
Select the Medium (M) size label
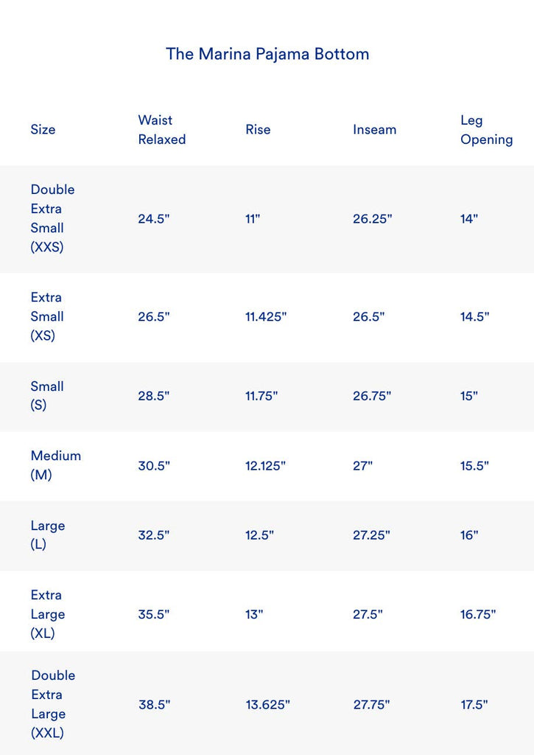(55, 465)
